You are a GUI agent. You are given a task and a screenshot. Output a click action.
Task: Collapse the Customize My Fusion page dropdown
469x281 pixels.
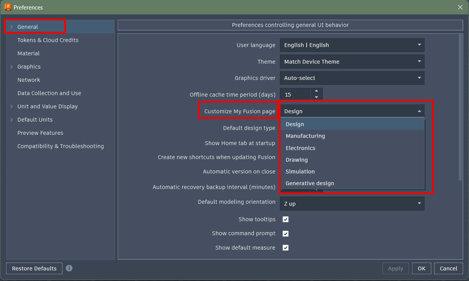[352, 111]
